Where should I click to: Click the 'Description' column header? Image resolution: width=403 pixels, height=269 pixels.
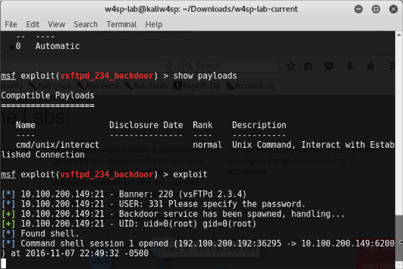259,125
